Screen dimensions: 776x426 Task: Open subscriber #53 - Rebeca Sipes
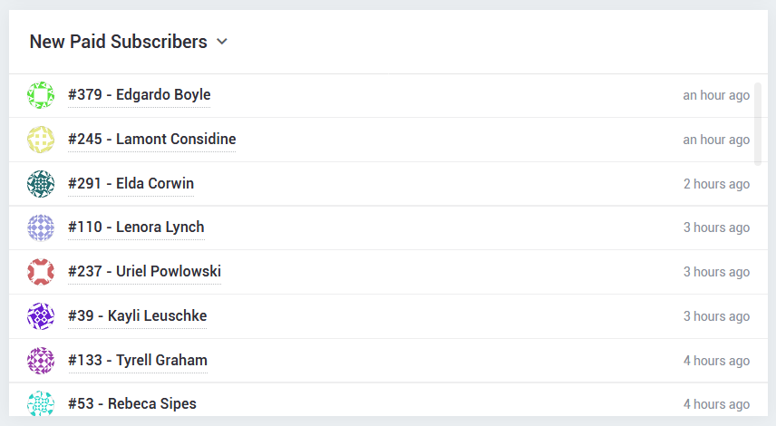(132, 403)
